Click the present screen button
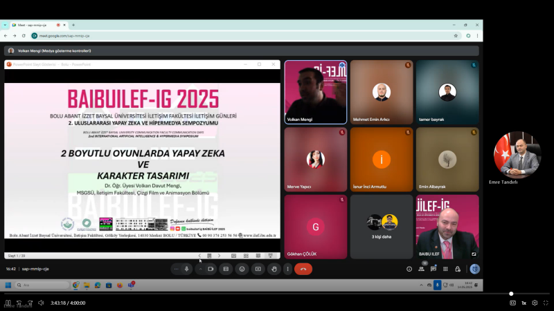The height and width of the screenshot is (311, 554). (x=258, y=269)
